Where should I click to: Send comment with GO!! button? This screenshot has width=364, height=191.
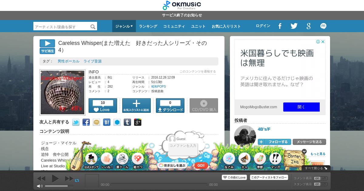tap(201, 166)
